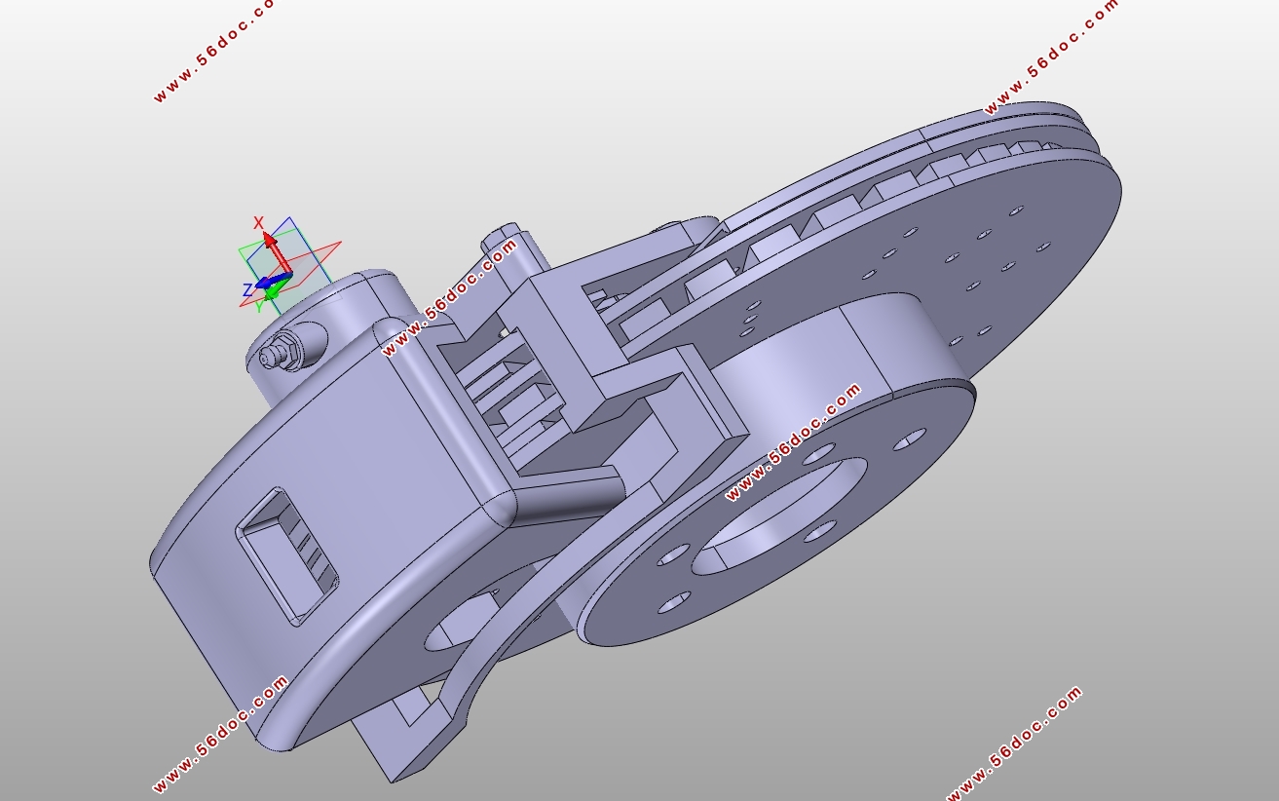
Task: Click the top-right www.56doc.com watermark
Action: 1052,57
